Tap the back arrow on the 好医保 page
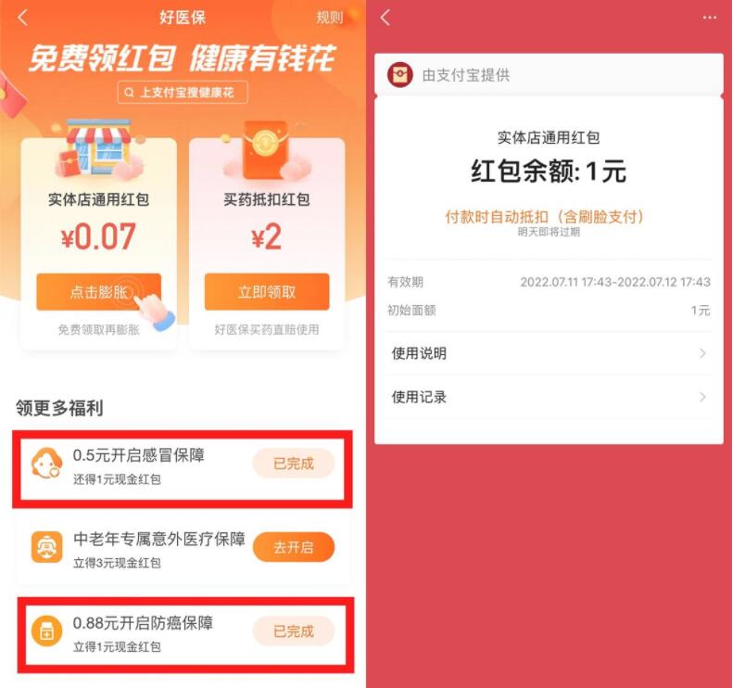The image size is (733, 688). point(22,18)
